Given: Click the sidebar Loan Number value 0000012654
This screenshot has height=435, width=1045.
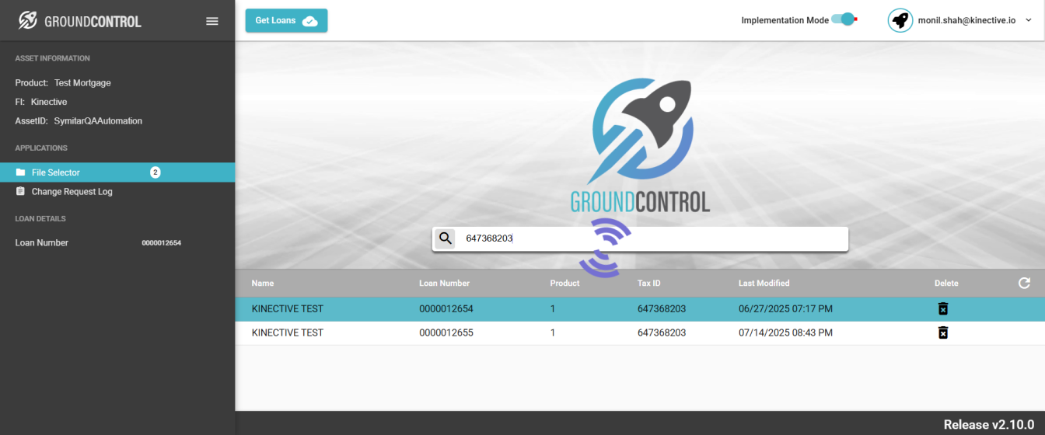Looking at the screenshot, I should click(161, 243).
